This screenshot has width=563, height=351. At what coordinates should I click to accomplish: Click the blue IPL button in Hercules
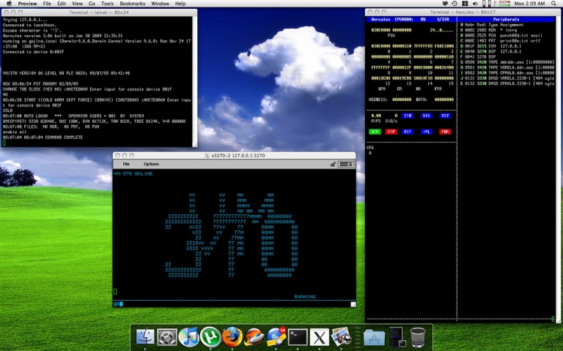click(x=426, y=132)
